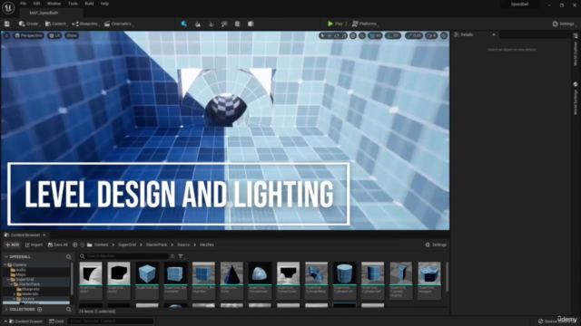
Task: Click the Search Meshes input field
Action: click(x=124, y=255)
